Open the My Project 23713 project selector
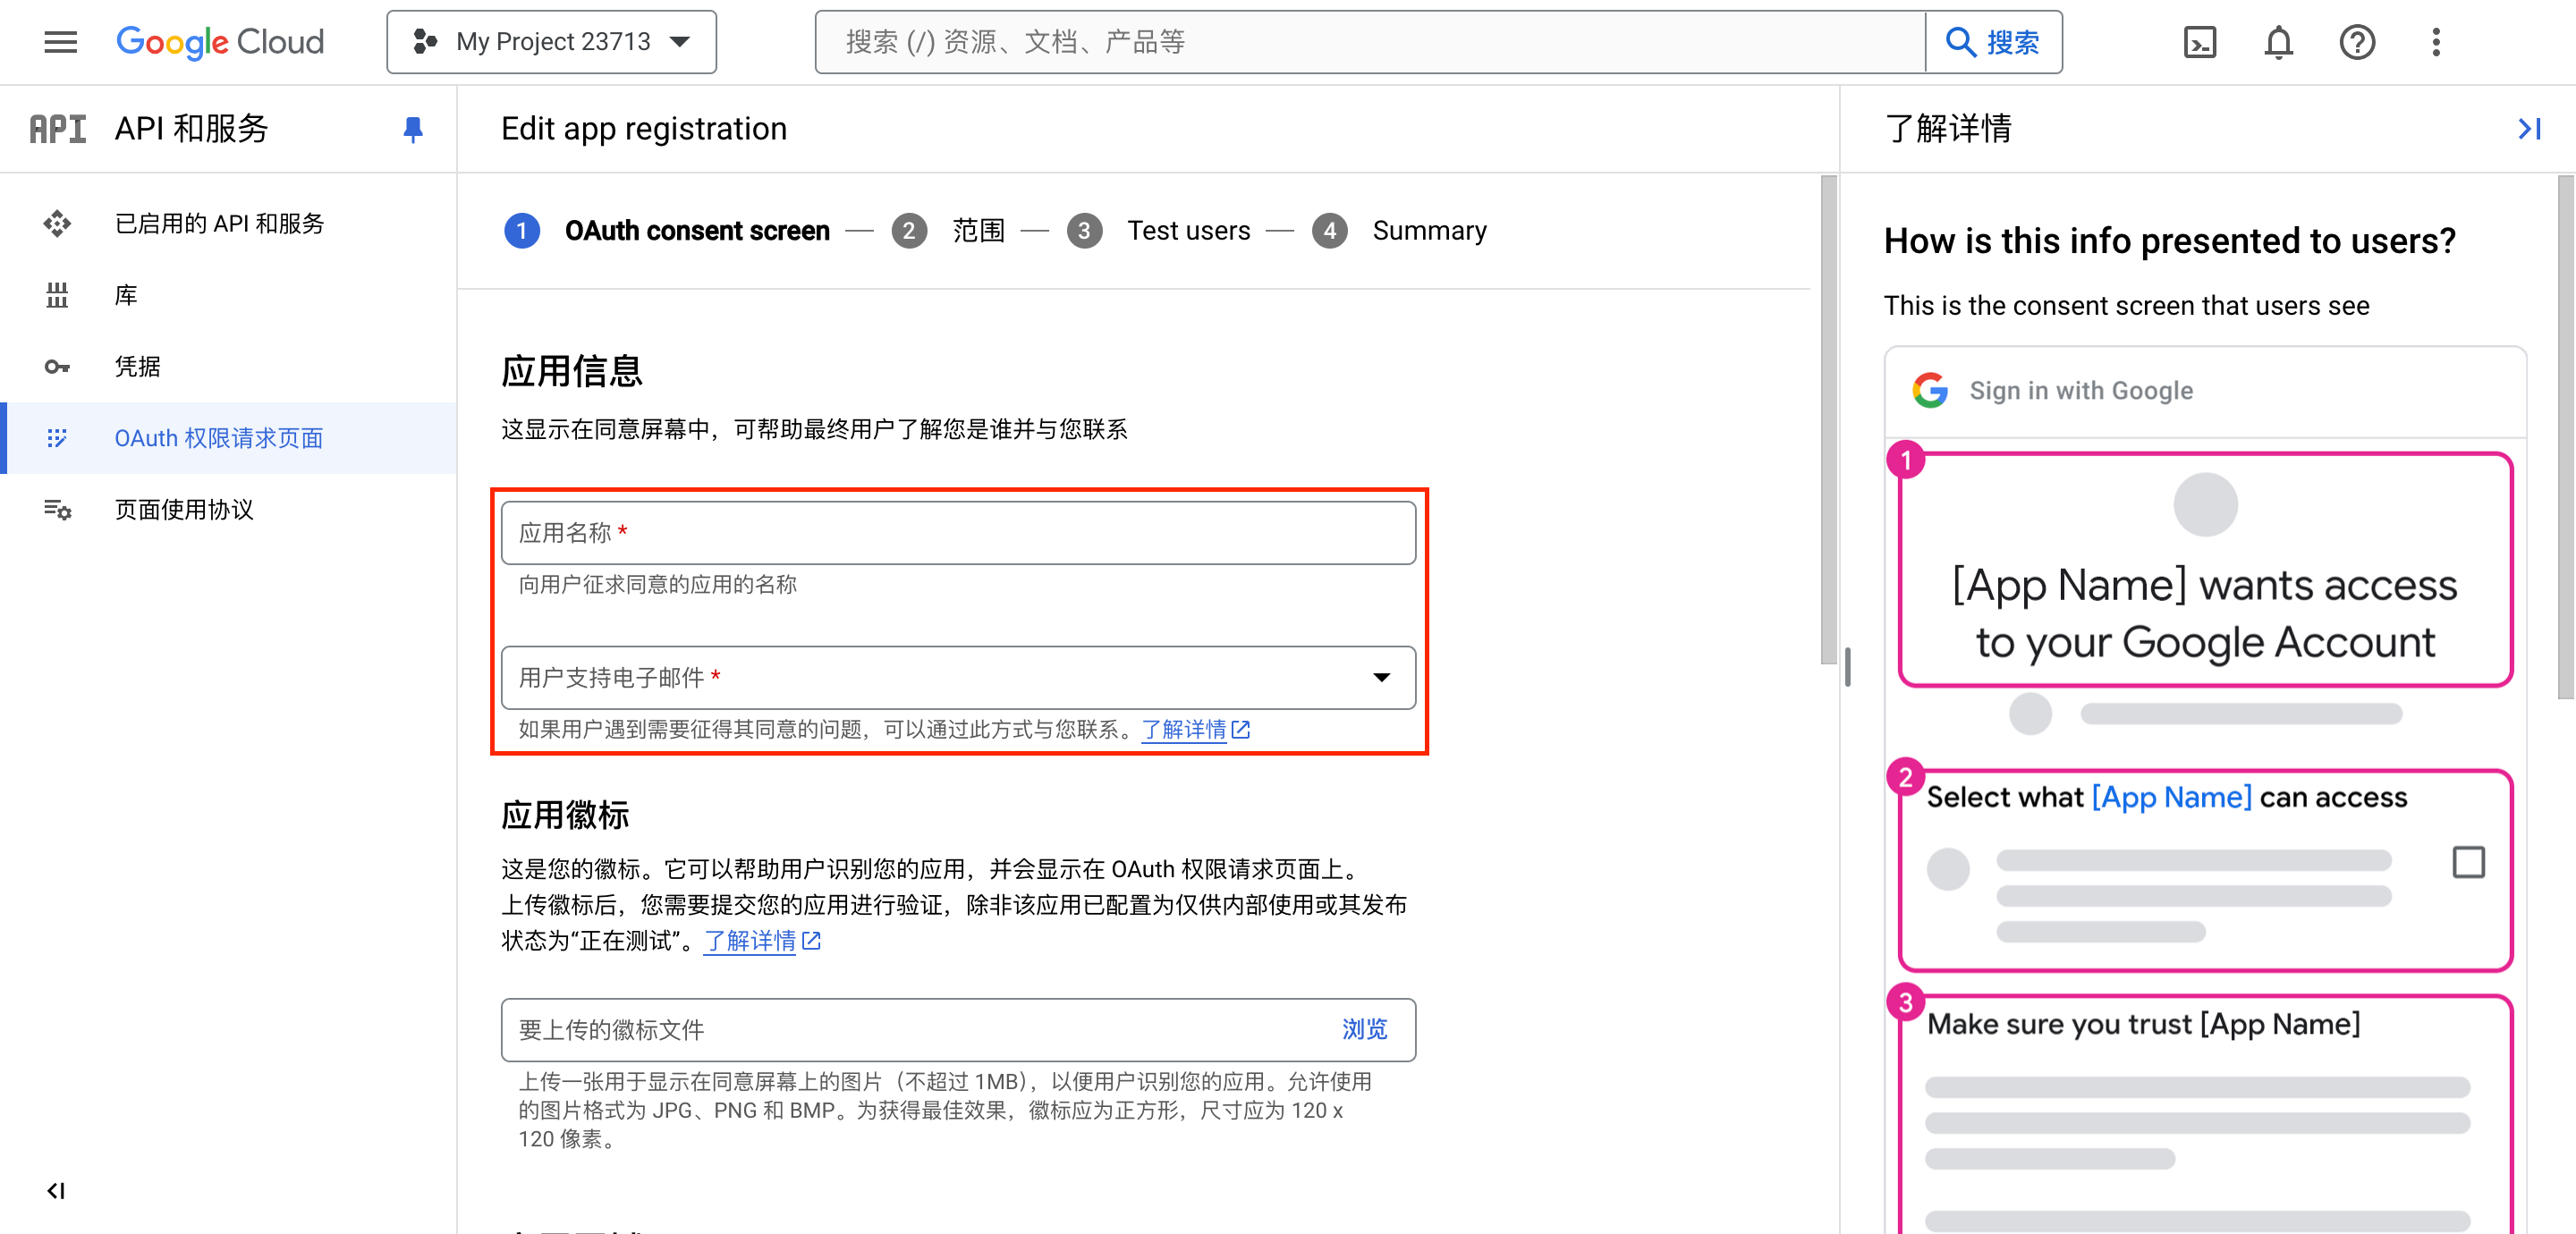The height and width of the screenshot is (1234, 2576). (x=551, y=42)
